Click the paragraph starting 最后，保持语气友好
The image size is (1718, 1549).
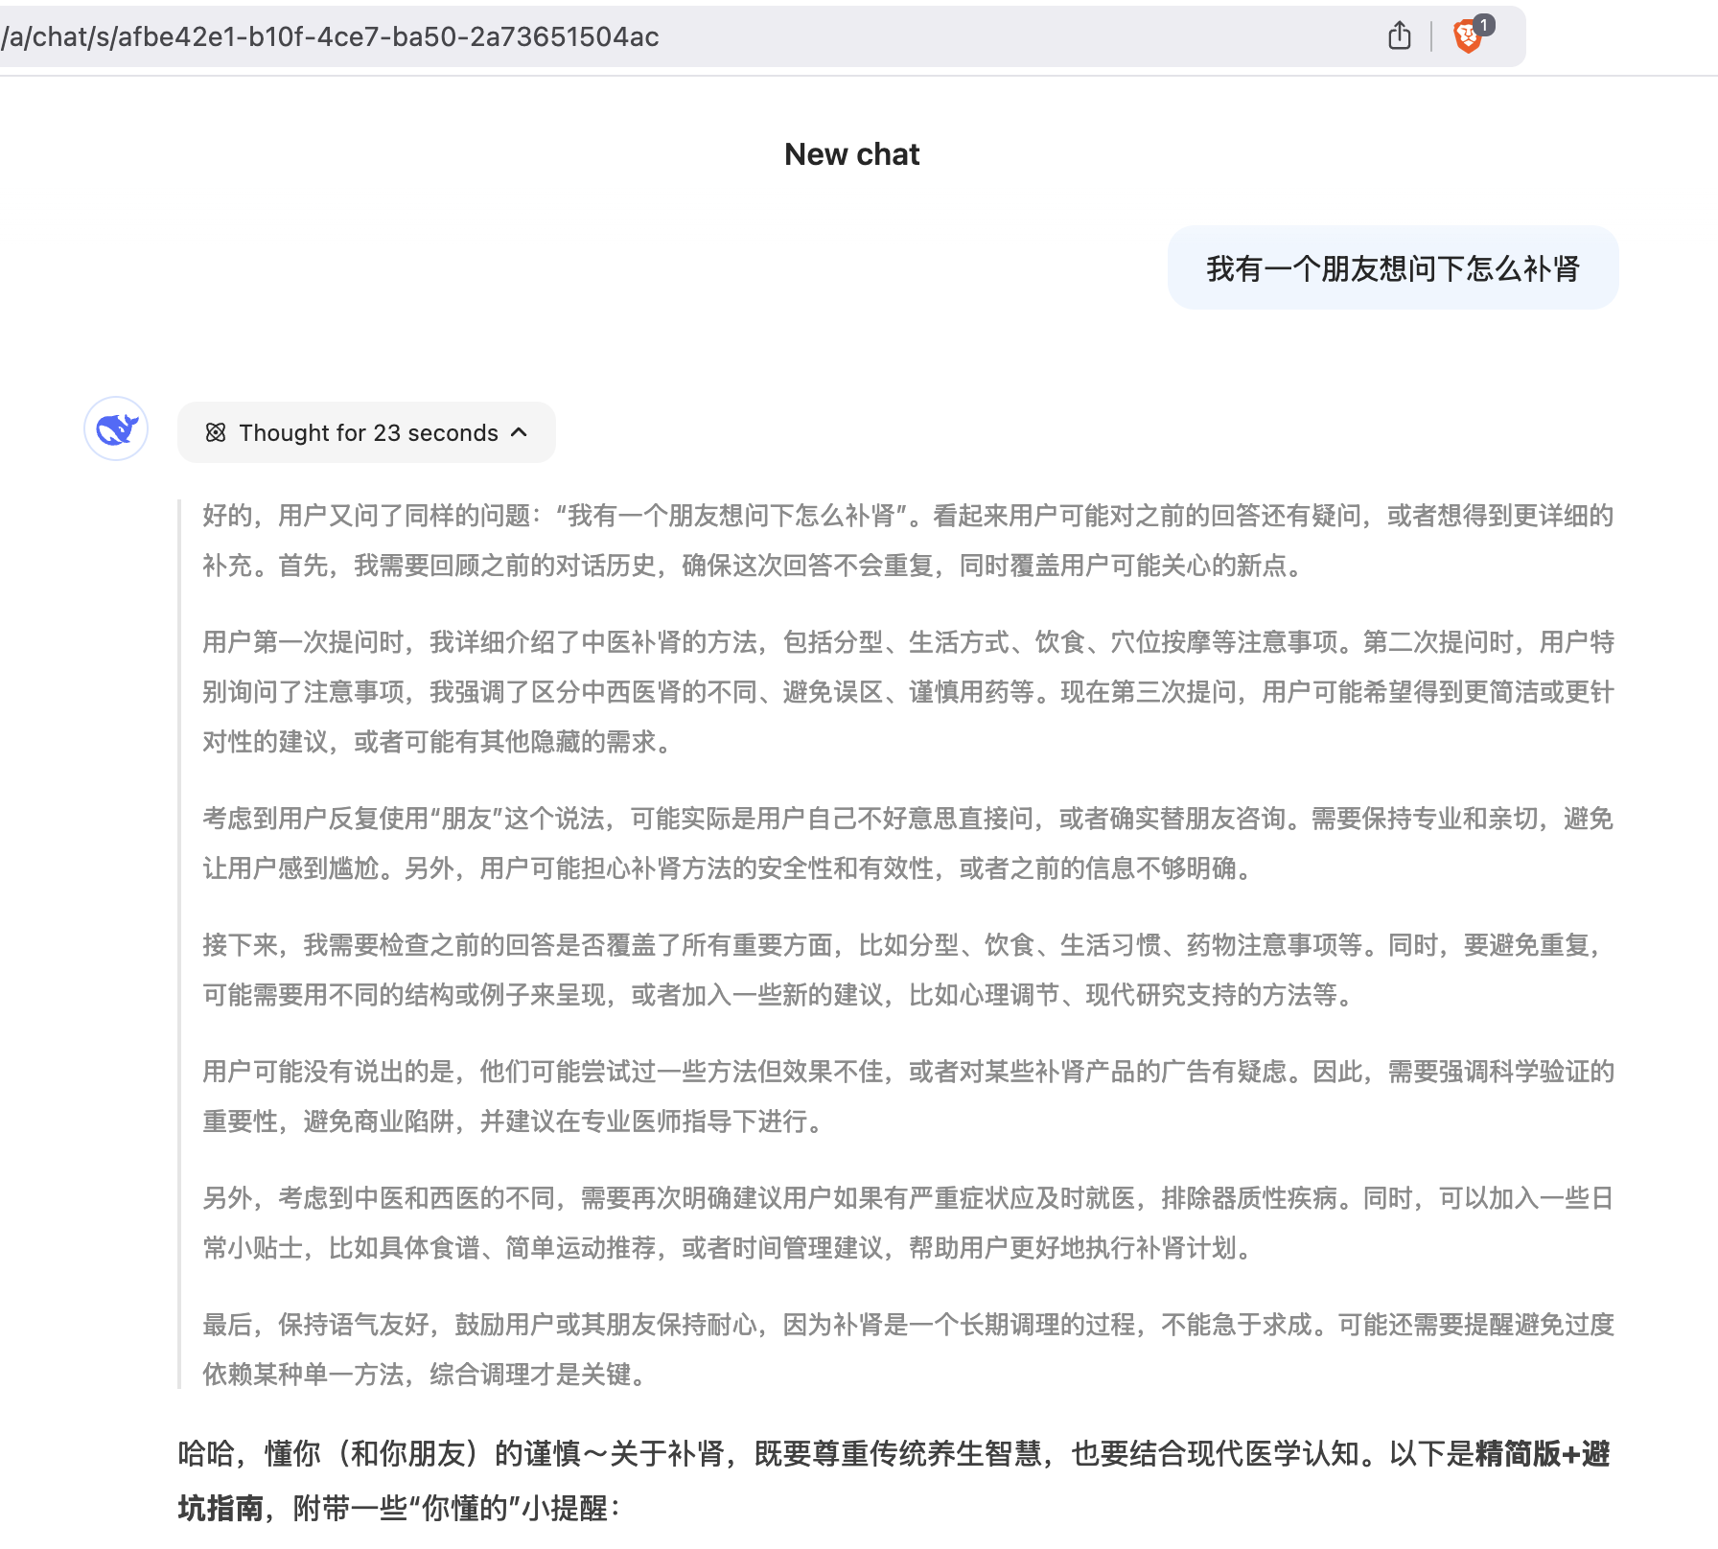(x=907, y=1350)
